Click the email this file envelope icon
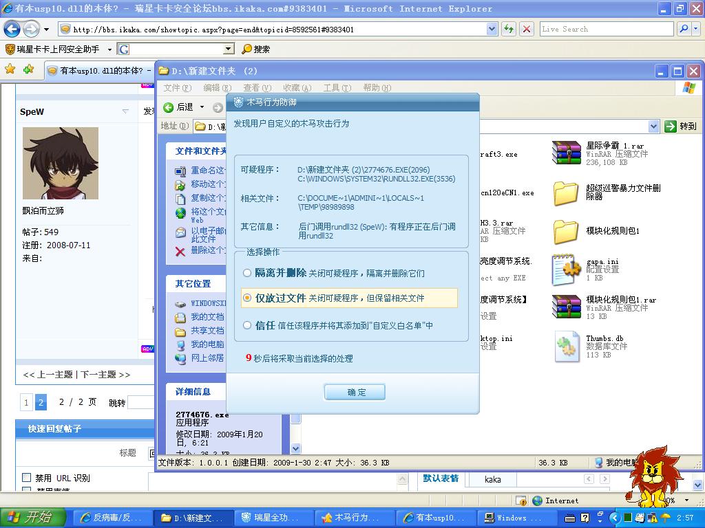 coord(180,232)
